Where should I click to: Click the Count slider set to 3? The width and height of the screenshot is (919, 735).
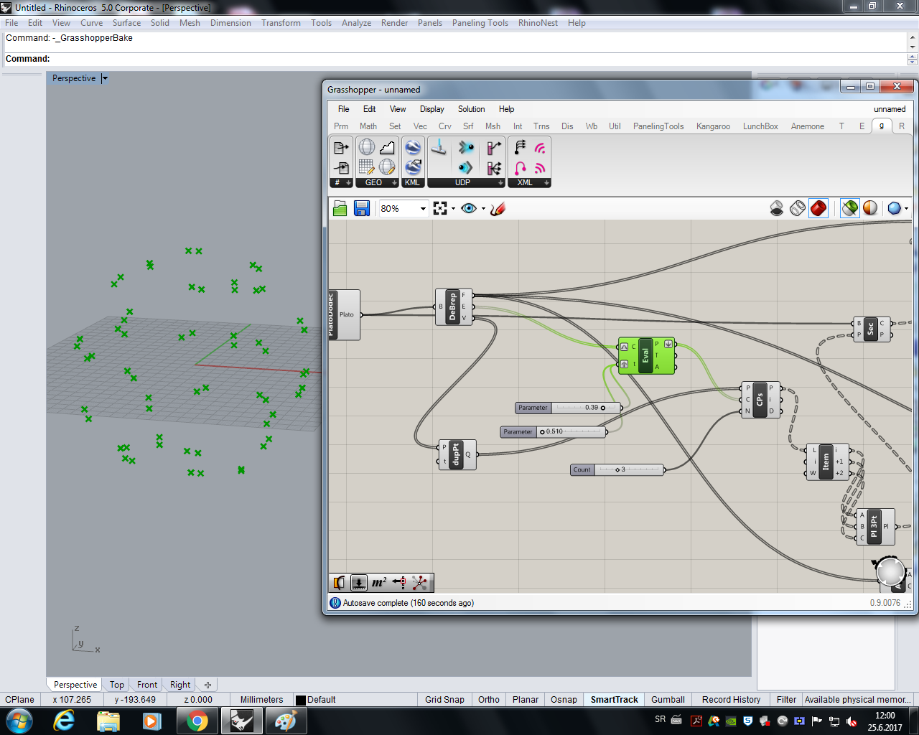click(x=617, y=470)
